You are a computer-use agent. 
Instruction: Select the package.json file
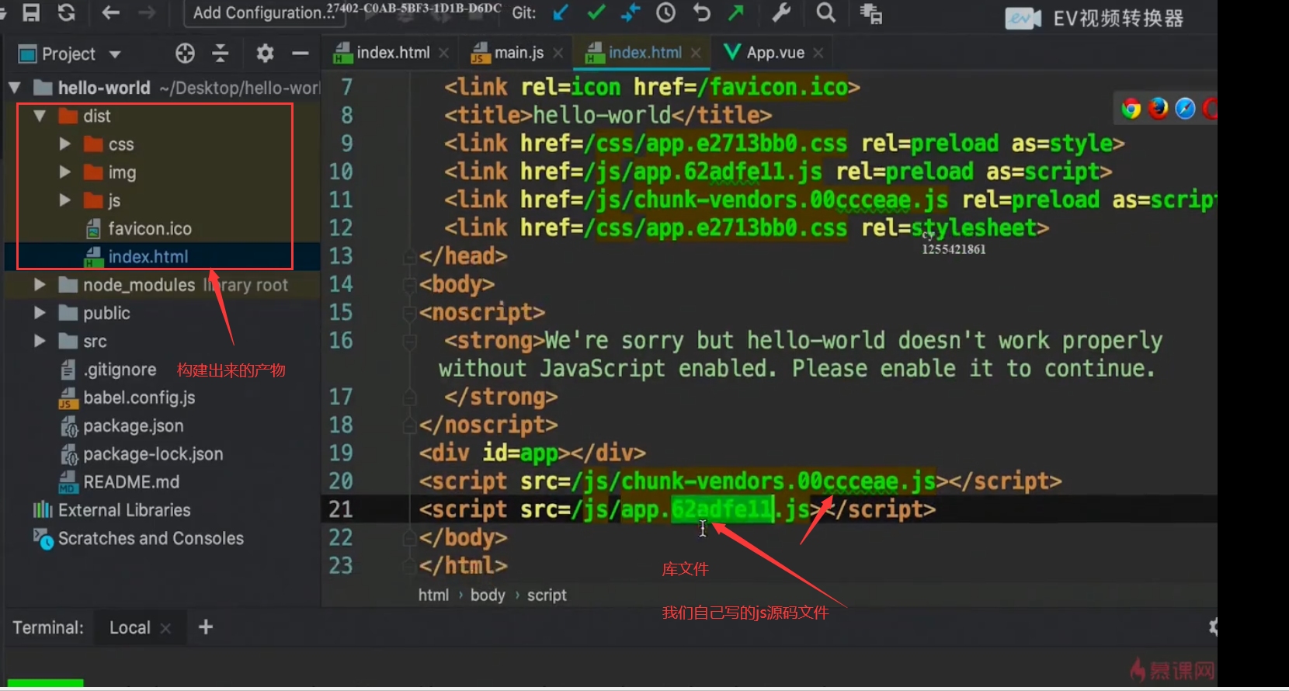(134, 425)
